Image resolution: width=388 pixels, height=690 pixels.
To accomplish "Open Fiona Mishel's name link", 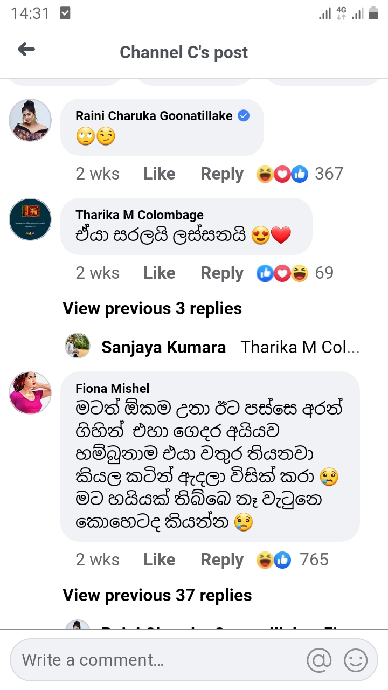I will tap(113, 388).
